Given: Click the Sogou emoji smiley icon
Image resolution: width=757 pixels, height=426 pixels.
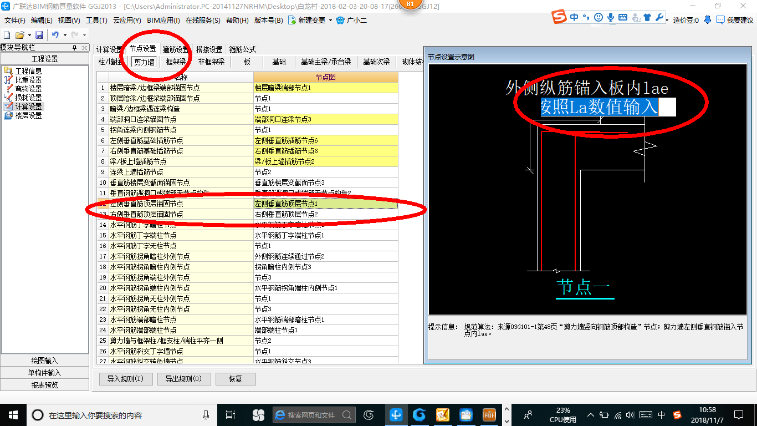Looking at the screenshot, I should pos(599,17).
